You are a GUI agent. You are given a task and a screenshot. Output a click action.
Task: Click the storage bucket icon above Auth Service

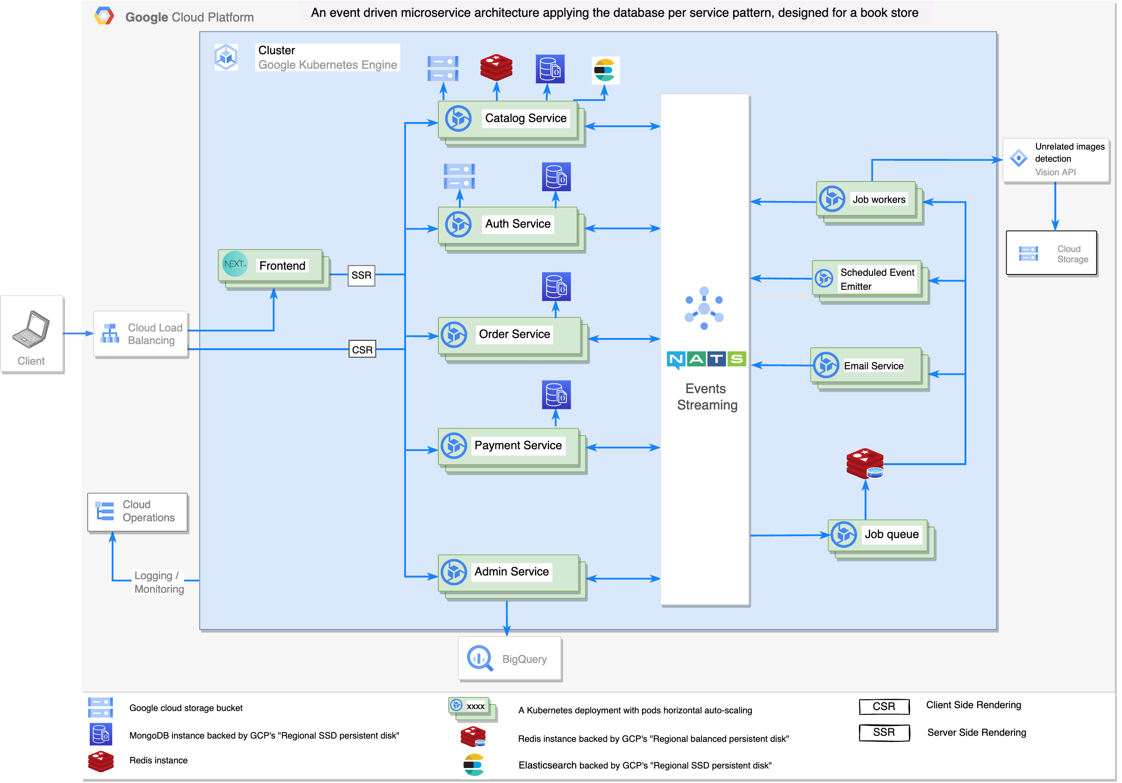click(x=459, y=176)
